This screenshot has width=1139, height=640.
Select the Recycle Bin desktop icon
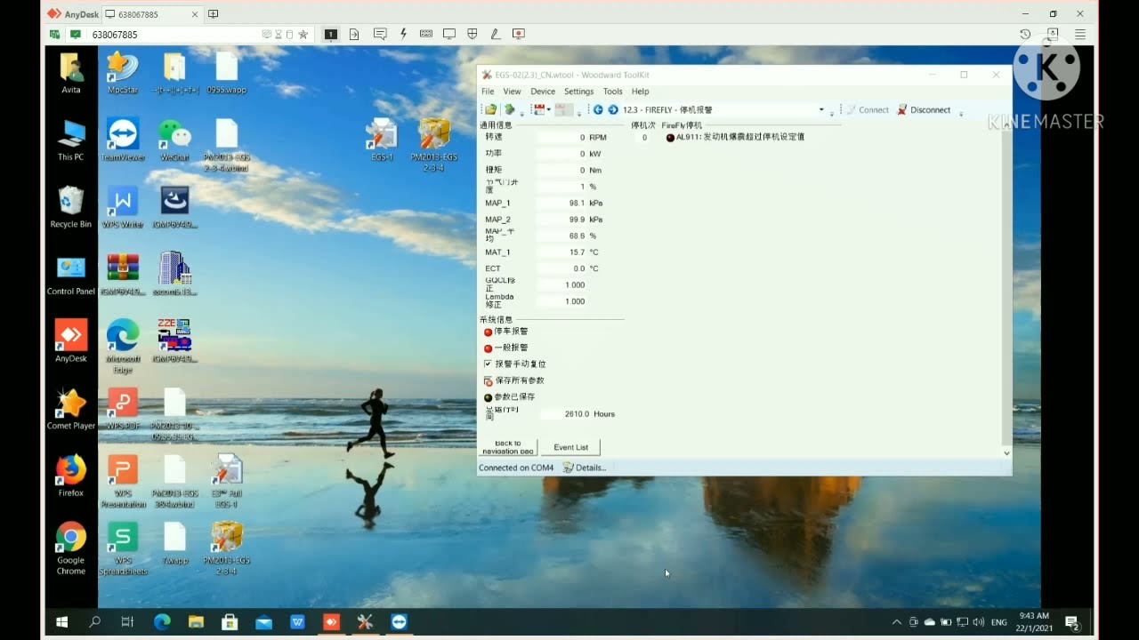(x=71, y=207)
